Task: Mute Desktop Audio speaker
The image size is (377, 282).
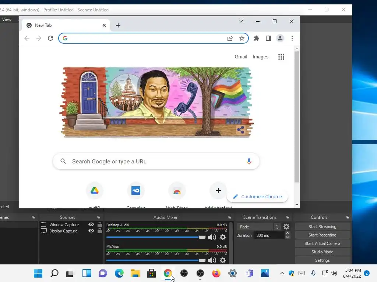Action: point(212,238)
